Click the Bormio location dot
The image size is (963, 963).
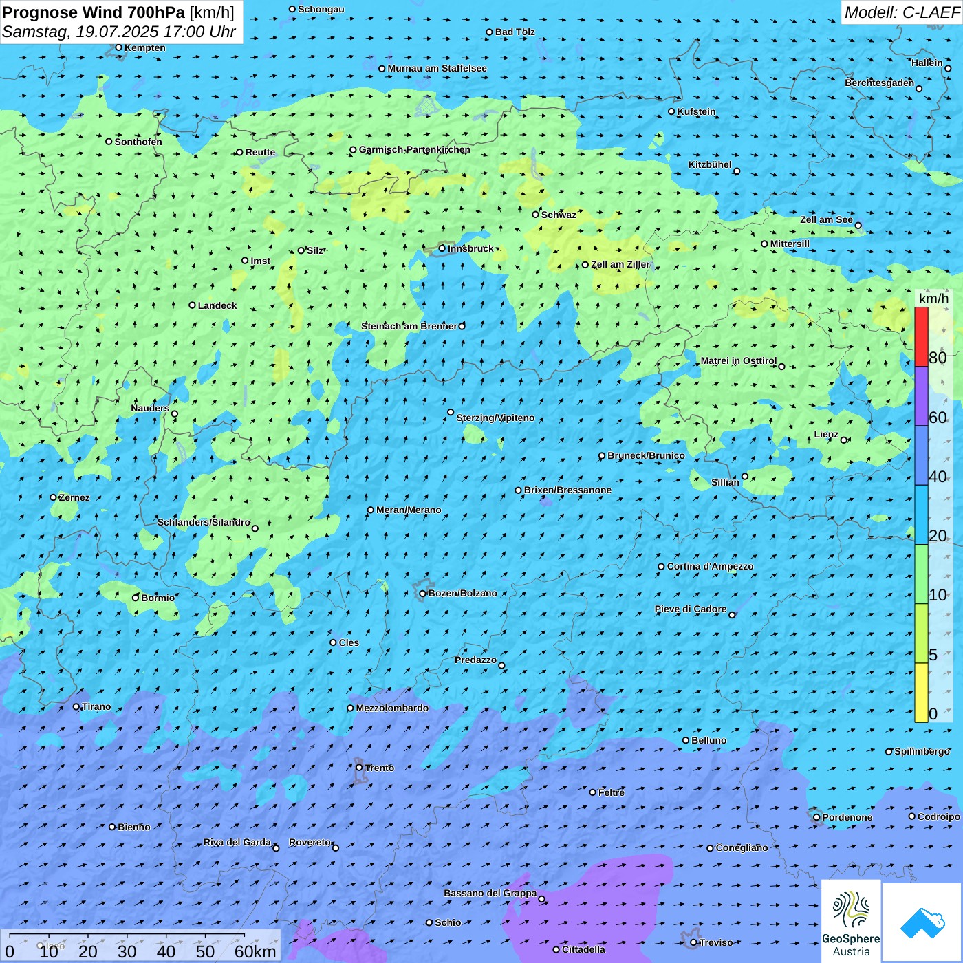pyautogui.click(x=136, y=598)
